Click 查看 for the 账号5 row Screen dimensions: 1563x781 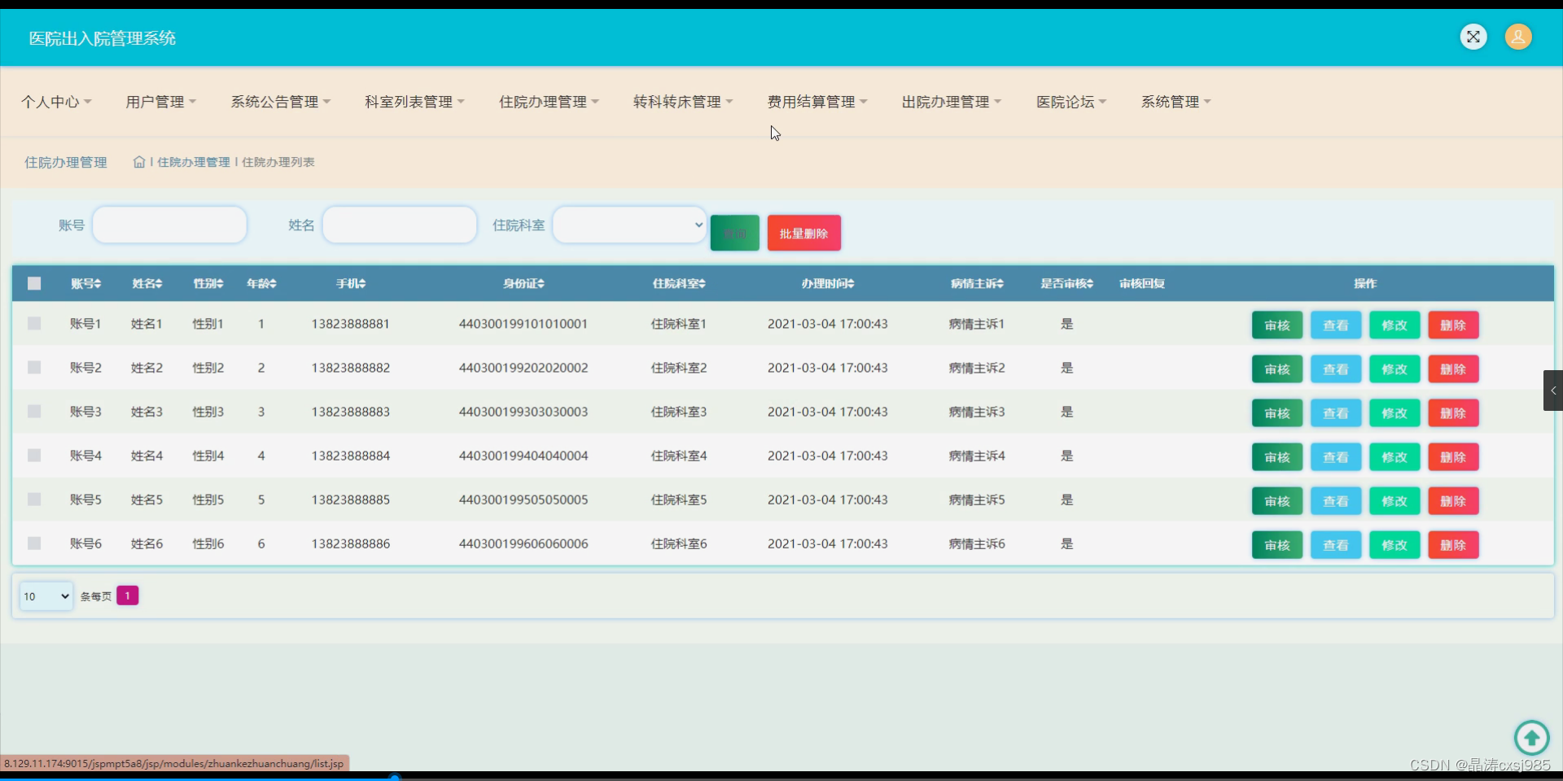pos(1336,501)
